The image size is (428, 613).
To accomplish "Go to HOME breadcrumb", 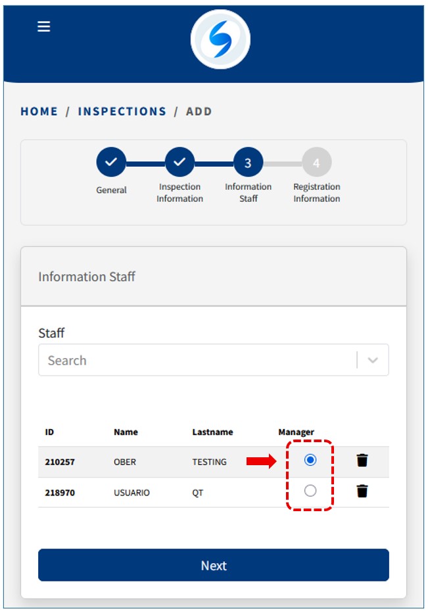I will pos(39,112).
